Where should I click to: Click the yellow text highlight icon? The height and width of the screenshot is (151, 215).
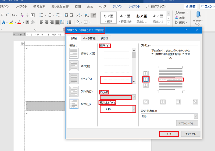click(x=11, y=22)
